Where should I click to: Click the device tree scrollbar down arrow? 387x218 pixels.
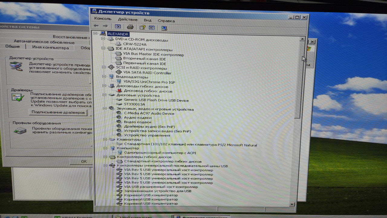pos(292,204)
